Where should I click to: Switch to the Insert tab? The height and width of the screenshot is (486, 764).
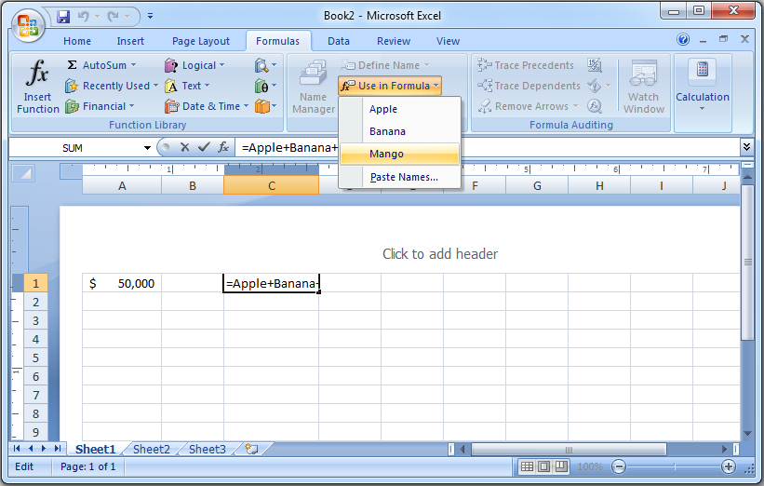point(130,41)
